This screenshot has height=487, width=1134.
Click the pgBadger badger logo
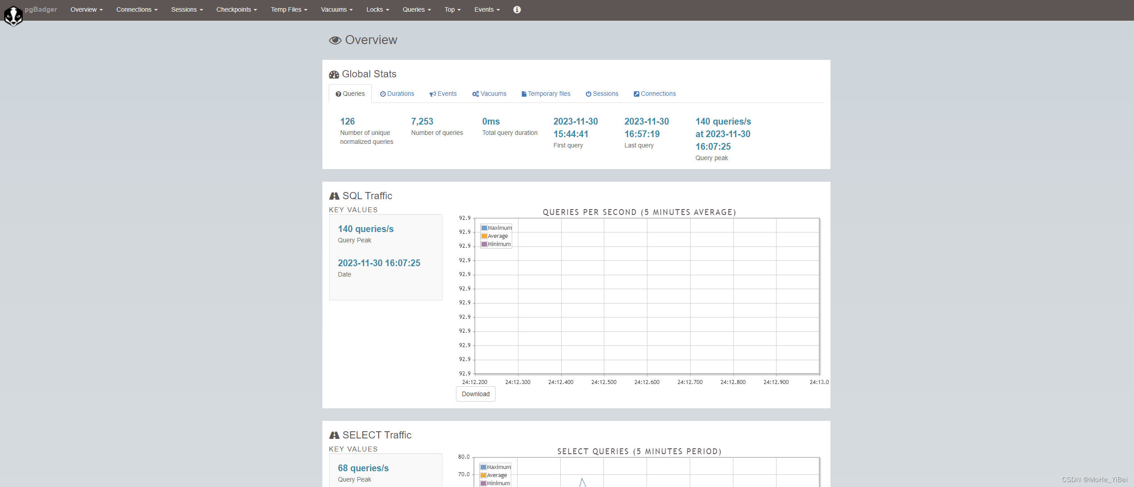pos(13,16)
